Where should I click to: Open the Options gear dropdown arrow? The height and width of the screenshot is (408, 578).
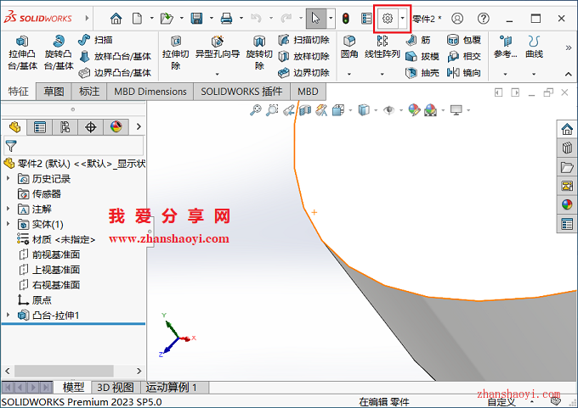tap(403, 18)
